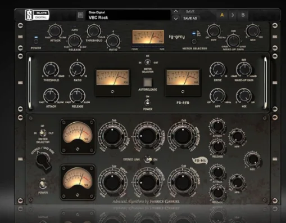Click the FG-MU Mix knob

pyautogui.click(x=252, y=159)
